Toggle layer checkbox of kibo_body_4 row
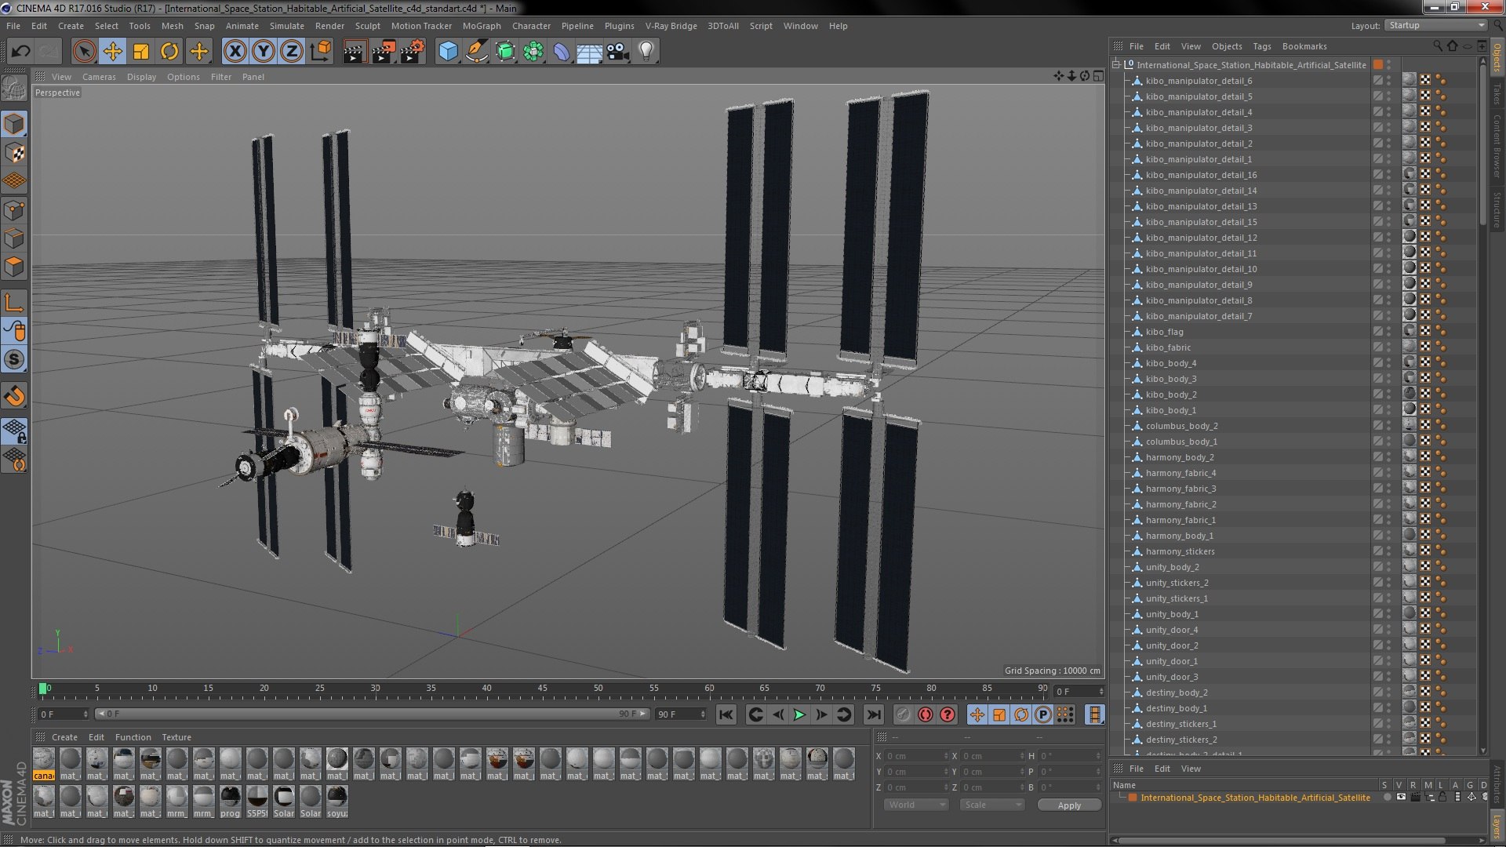The width and height of the screenshot is (1506, 847). pyautogui.click(x=1377, y=363)
